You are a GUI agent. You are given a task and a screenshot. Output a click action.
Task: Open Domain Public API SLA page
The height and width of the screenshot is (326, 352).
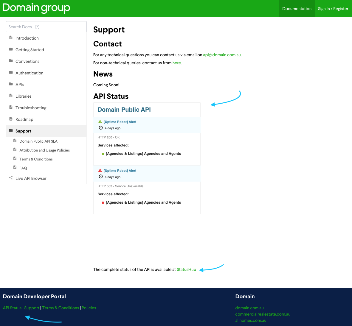38,141
